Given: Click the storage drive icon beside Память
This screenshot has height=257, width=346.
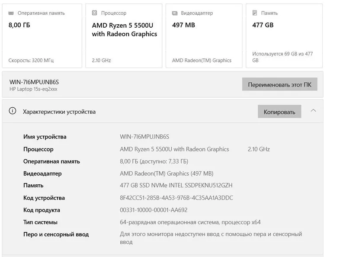Looking at the screenshot, I should (255, 13).
